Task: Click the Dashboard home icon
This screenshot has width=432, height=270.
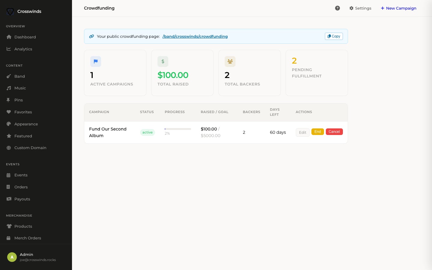Action: pos(9,37)
